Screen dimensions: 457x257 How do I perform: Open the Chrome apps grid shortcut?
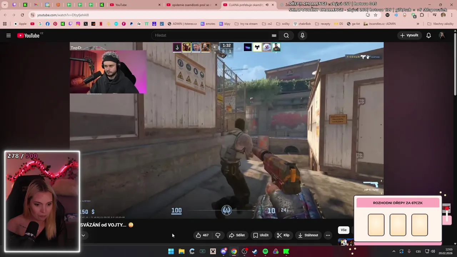(5, 24)
